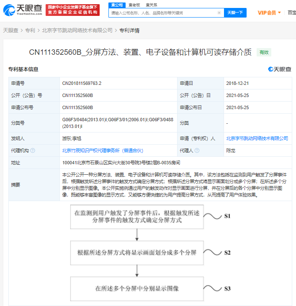Click the help icon beside 代理机构
Screen dimensions: 296x306
click(33, 150)
